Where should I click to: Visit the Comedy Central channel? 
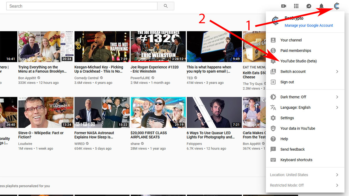pos(86,78)
